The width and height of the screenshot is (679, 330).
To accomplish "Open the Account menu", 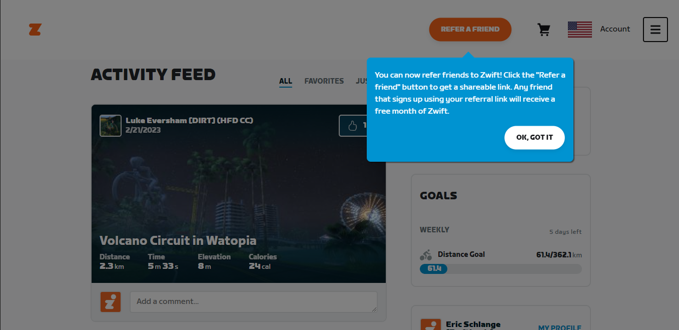I will pyautogui.click(x=615, y=29).
